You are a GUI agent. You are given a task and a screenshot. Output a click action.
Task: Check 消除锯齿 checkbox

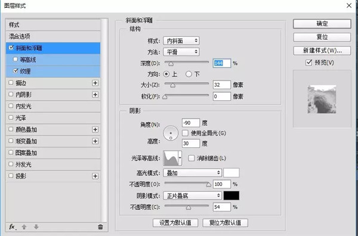[192, 158]
